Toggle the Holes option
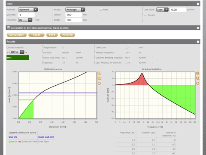Image resolution: width=206 pixels, height=155 pixels. (x=101, y=9)
